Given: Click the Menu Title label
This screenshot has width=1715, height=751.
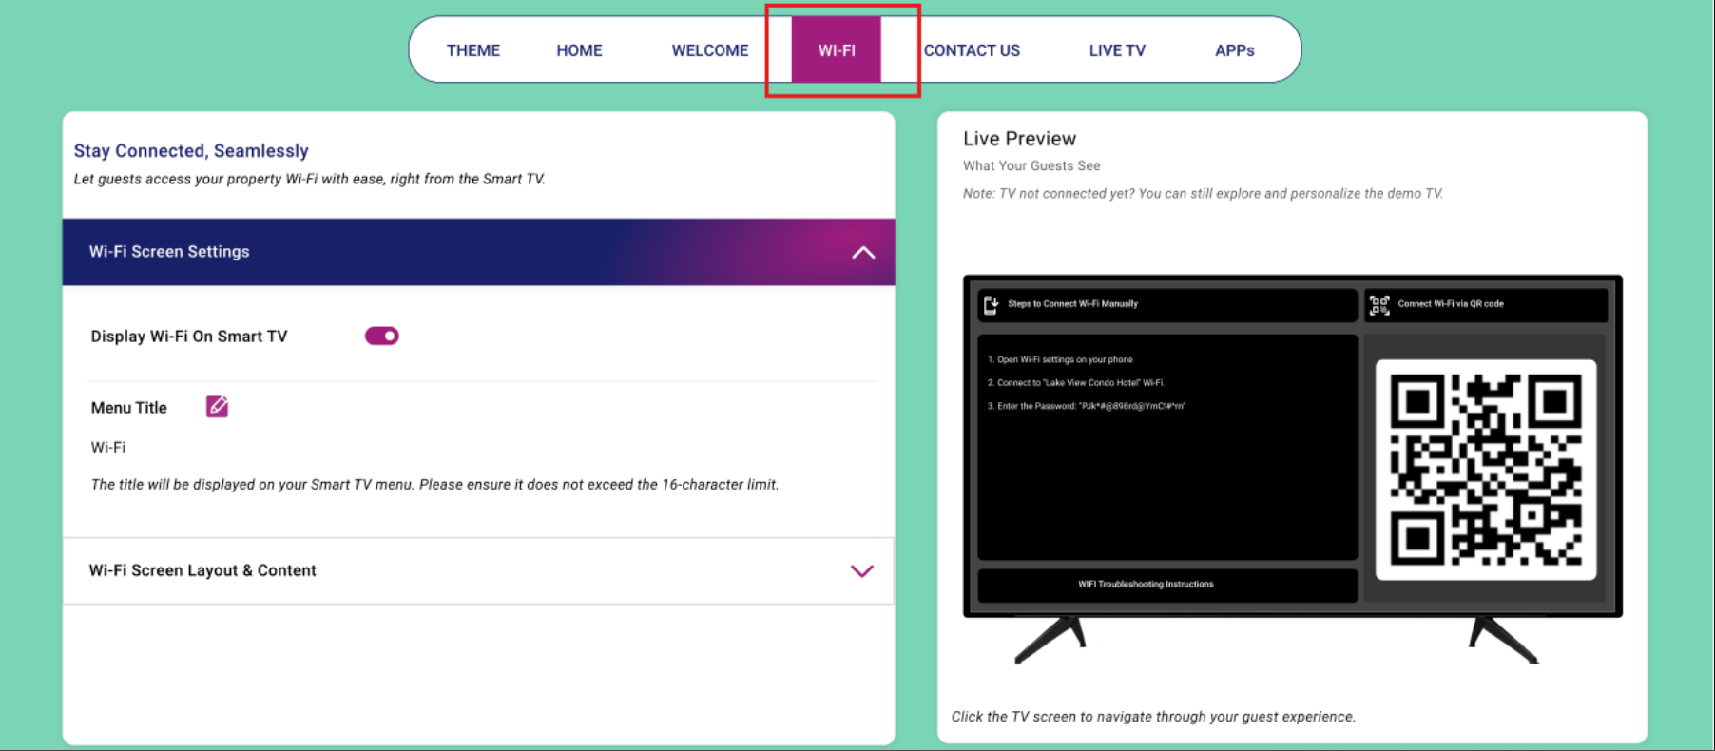Looking at the screenshot, I should [x=129, y=408].
